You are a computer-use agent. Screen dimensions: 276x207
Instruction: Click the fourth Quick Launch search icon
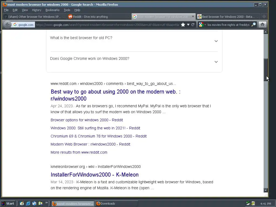point(40,203)
